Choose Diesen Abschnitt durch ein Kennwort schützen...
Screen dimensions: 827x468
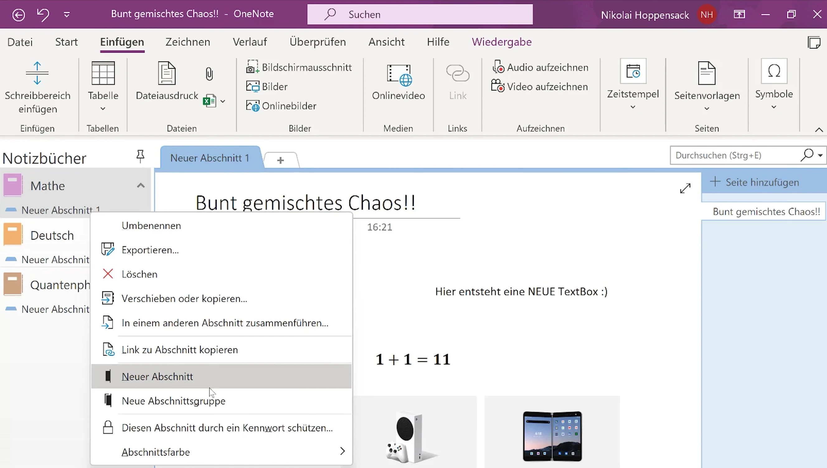221,428
